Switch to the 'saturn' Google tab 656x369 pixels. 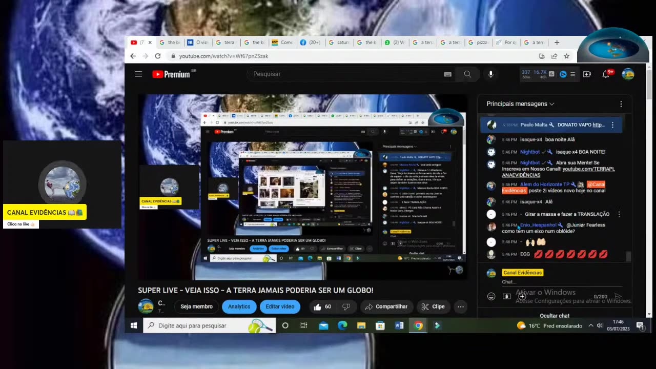pyautogui.click(x=338, y=43)
